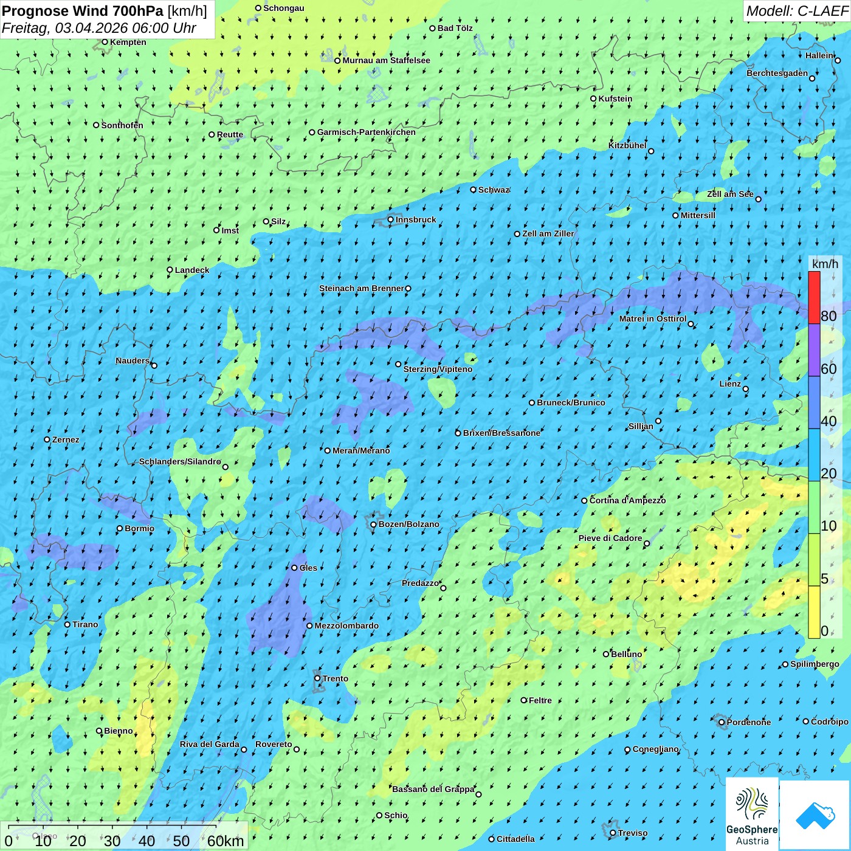Click the 'Predazzo' label
The width and height of the screenshot is (851, 851).
point(420,583)
